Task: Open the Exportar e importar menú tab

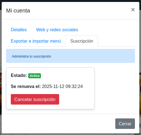Action: [36, 41]
